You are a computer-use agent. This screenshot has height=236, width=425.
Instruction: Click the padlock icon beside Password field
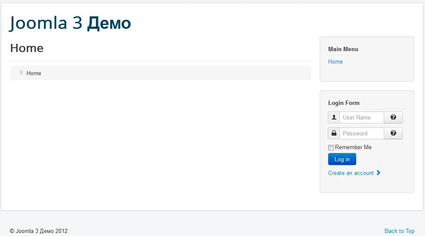tap(334, 133)
